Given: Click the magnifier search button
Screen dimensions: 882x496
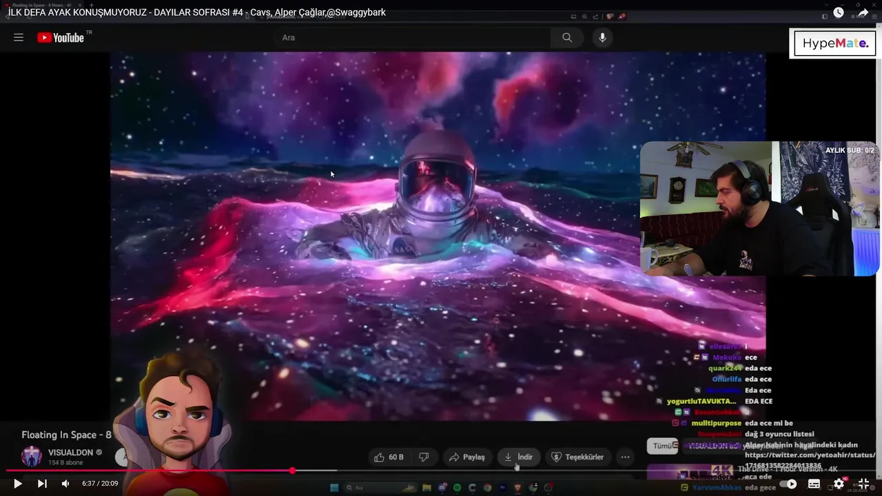Looking at the screenshot, I should (567, 37).
